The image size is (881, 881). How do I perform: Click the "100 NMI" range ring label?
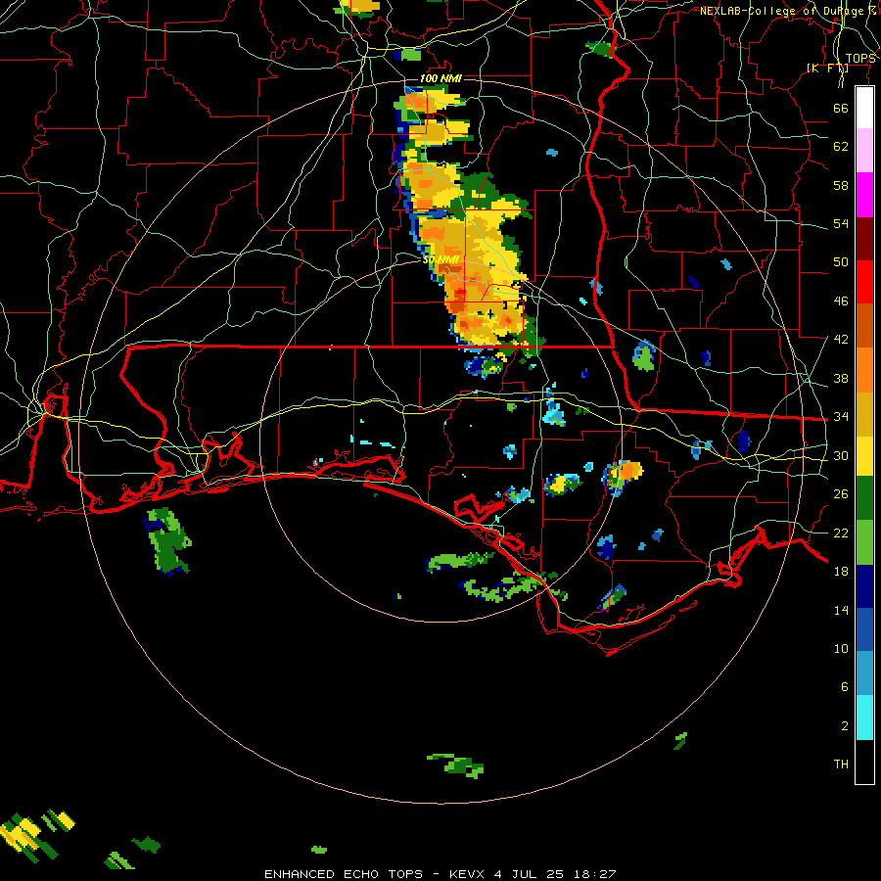(x=440, y=78)
